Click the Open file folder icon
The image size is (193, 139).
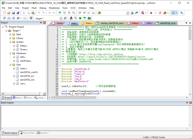pyautogui.click(x=9, y=13)
